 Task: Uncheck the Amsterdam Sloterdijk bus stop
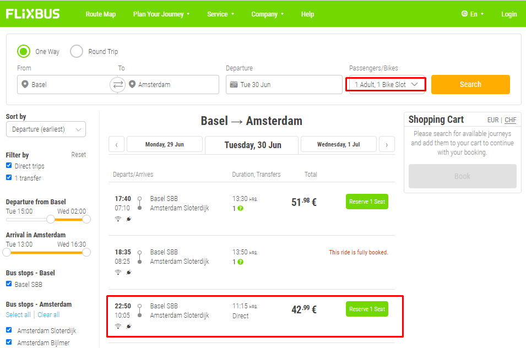[9, 330]
